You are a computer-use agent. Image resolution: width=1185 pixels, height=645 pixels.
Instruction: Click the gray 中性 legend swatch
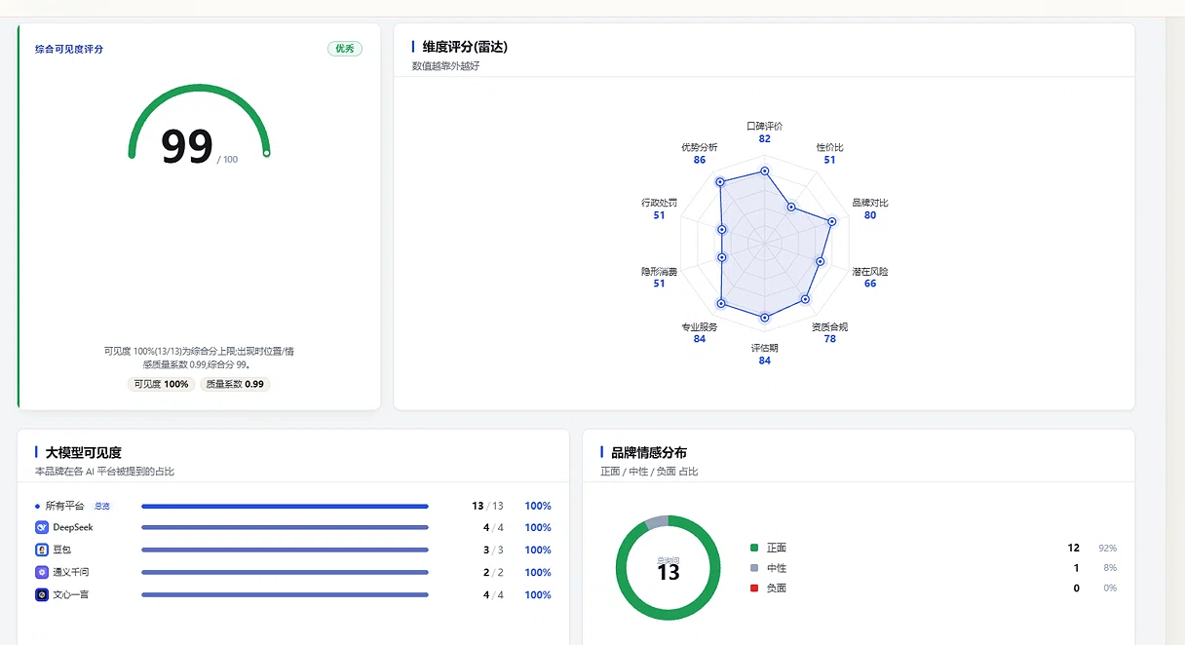click(753, 568)
